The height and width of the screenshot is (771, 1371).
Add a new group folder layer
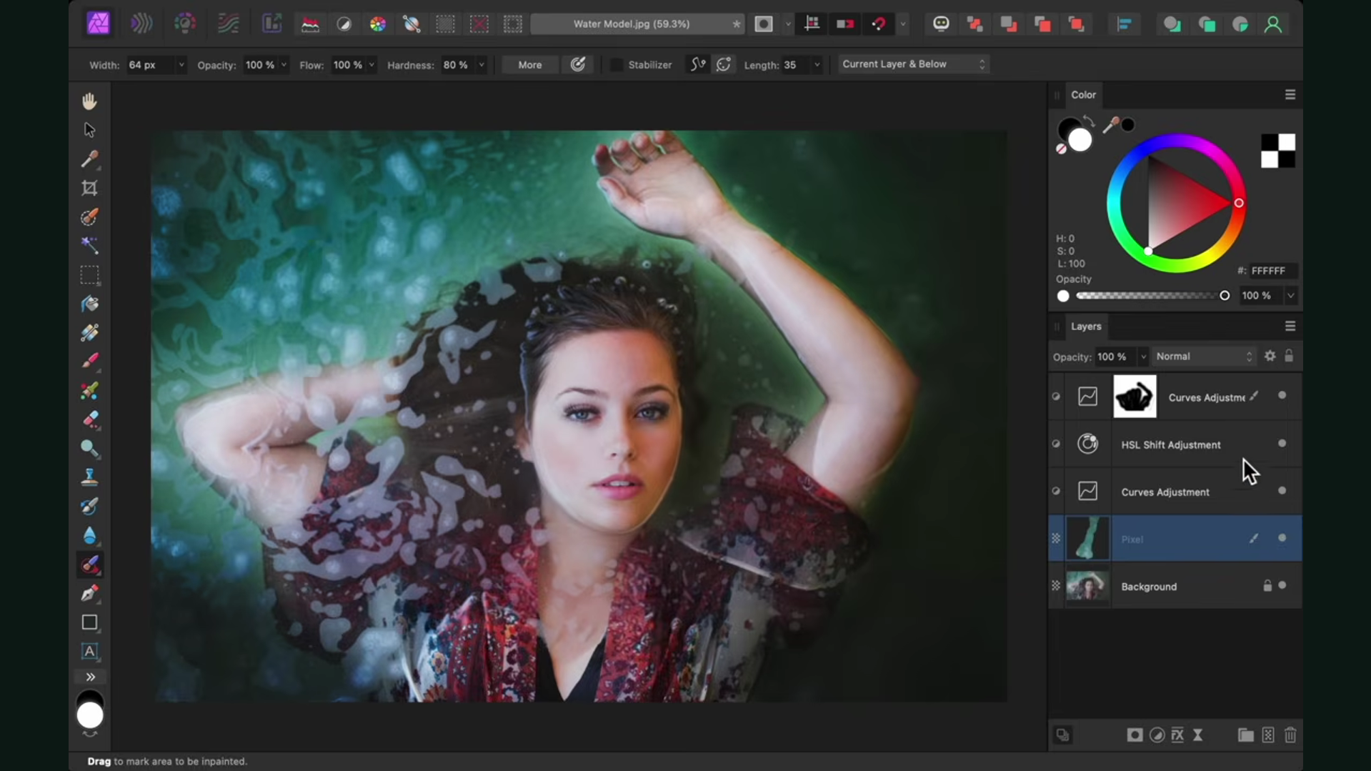1245,735
